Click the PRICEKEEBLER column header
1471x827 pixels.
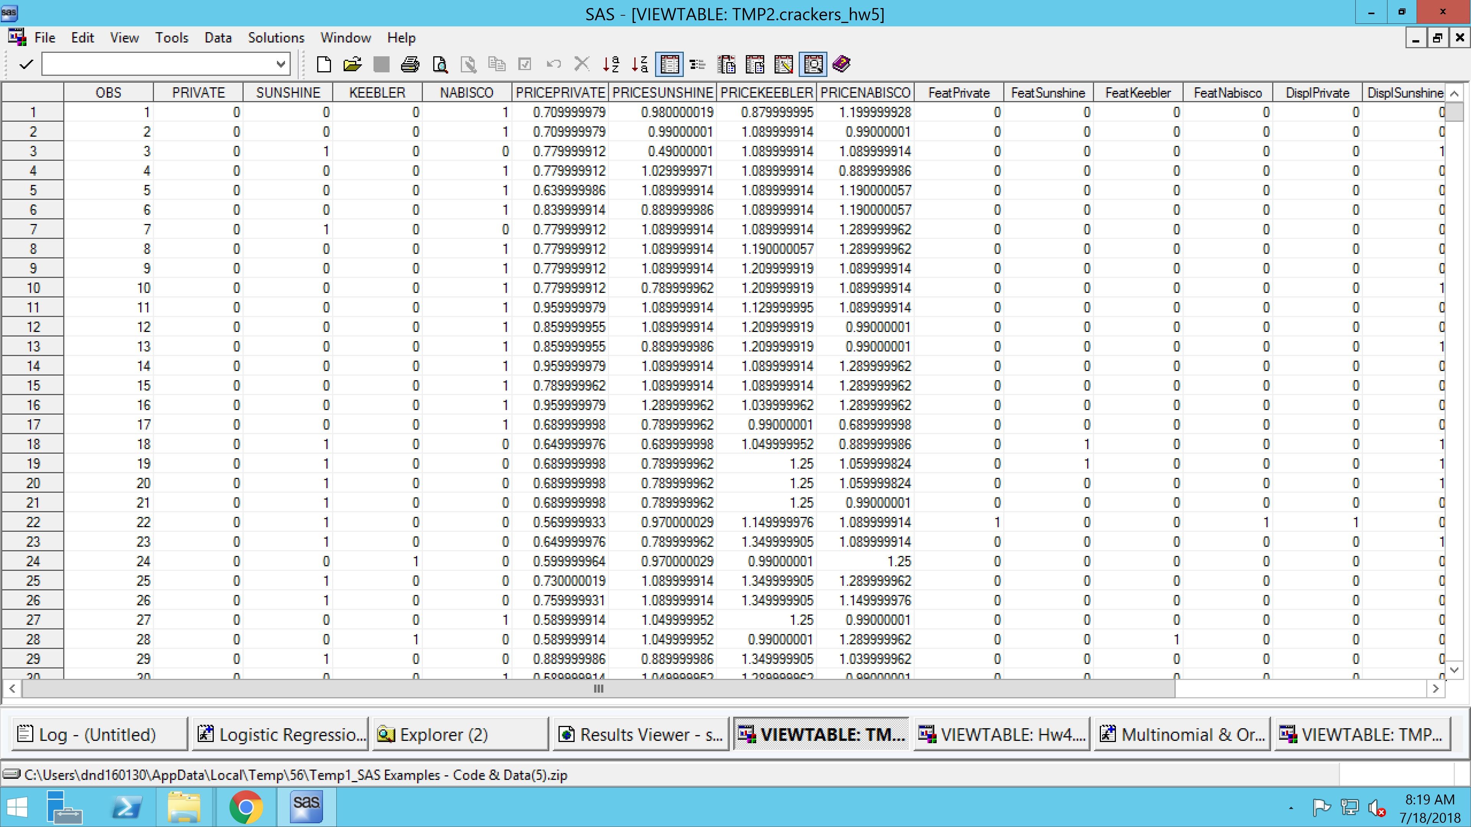[766, 93]
